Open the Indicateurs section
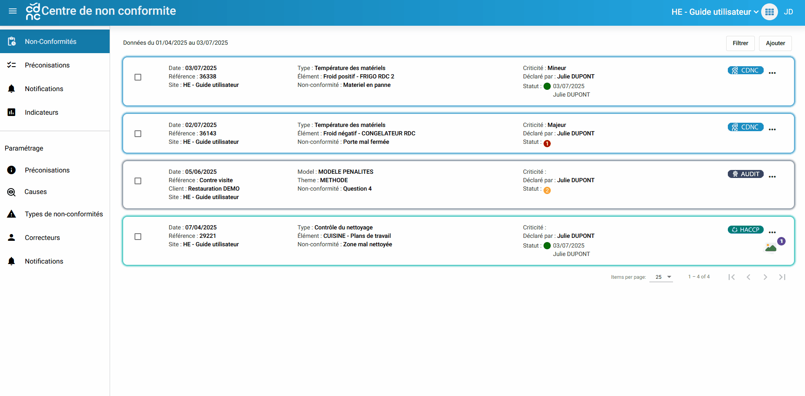 click(55, 112)
